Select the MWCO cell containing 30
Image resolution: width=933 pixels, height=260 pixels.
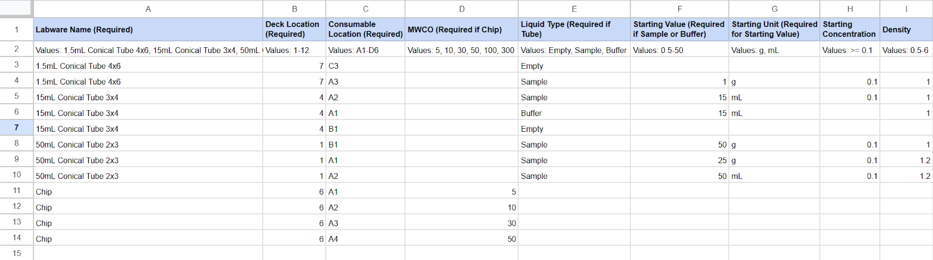point(461,223)
